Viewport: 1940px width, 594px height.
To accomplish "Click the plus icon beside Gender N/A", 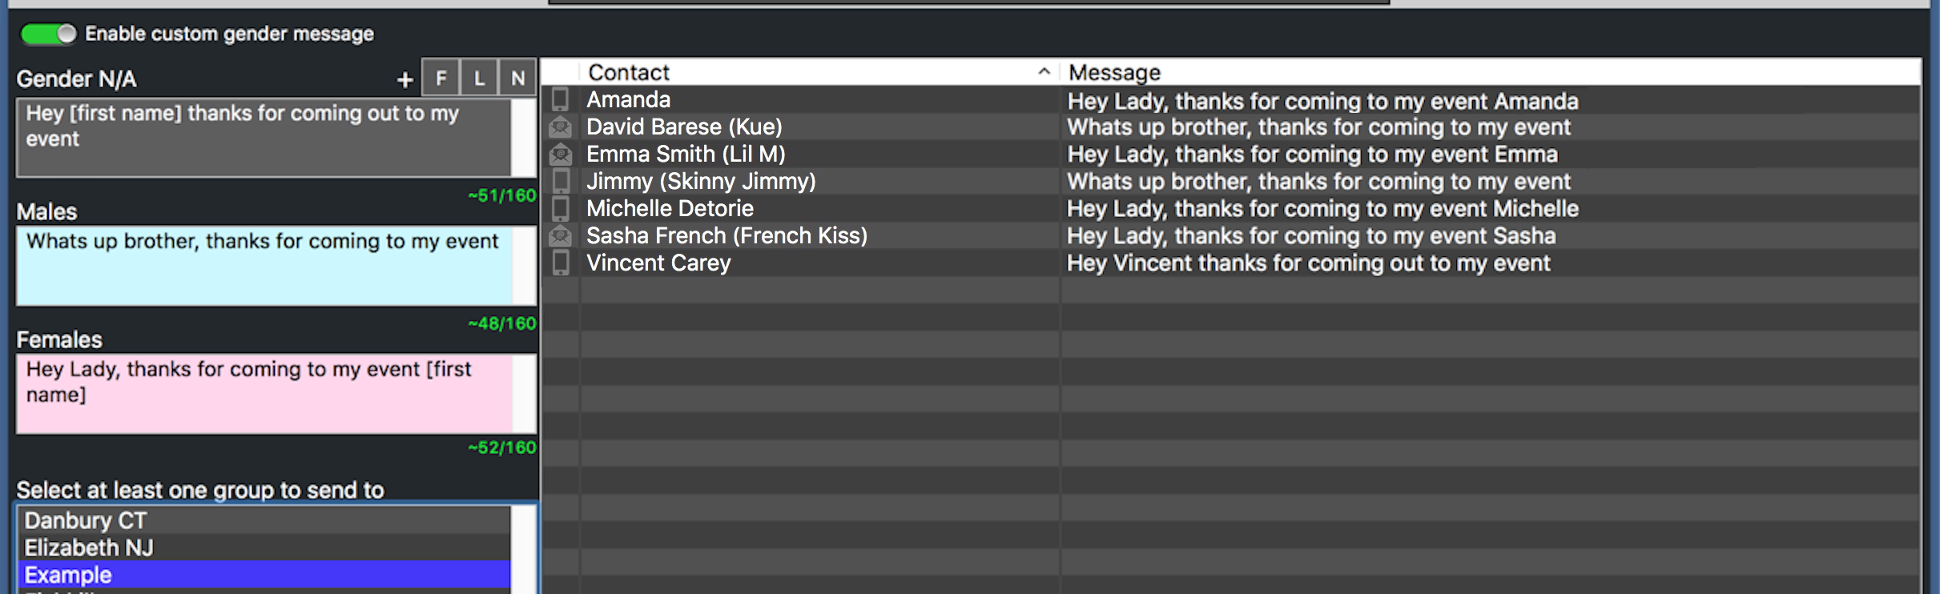I will 405,79.
